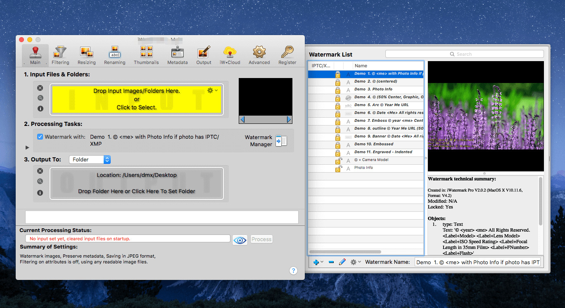This screenshot has height=308, width=565.
Task: Clear input files with the X icon
Action: click(40, 88)
